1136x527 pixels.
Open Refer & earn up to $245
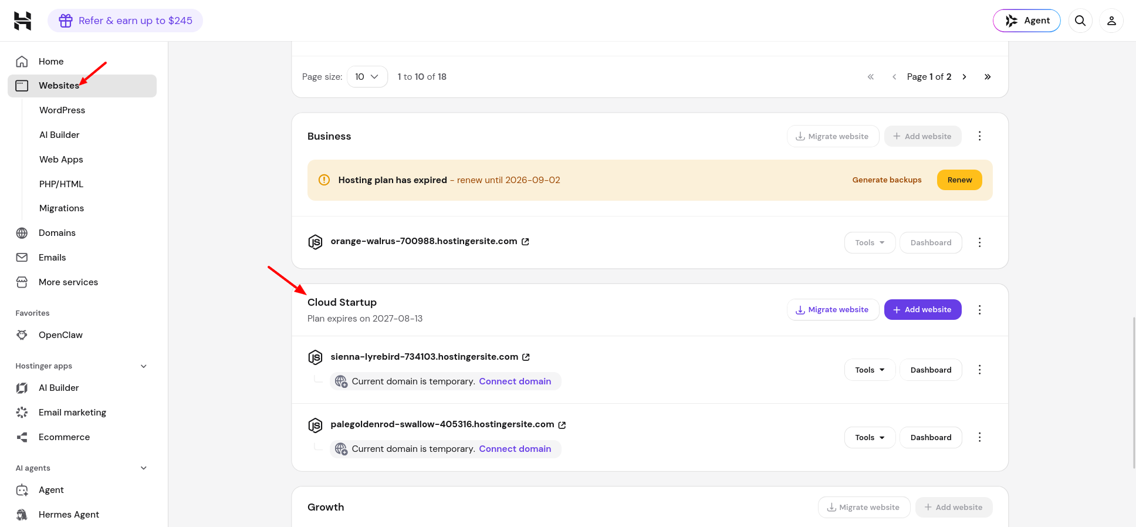pyautogui.click(x=125, y=21)
